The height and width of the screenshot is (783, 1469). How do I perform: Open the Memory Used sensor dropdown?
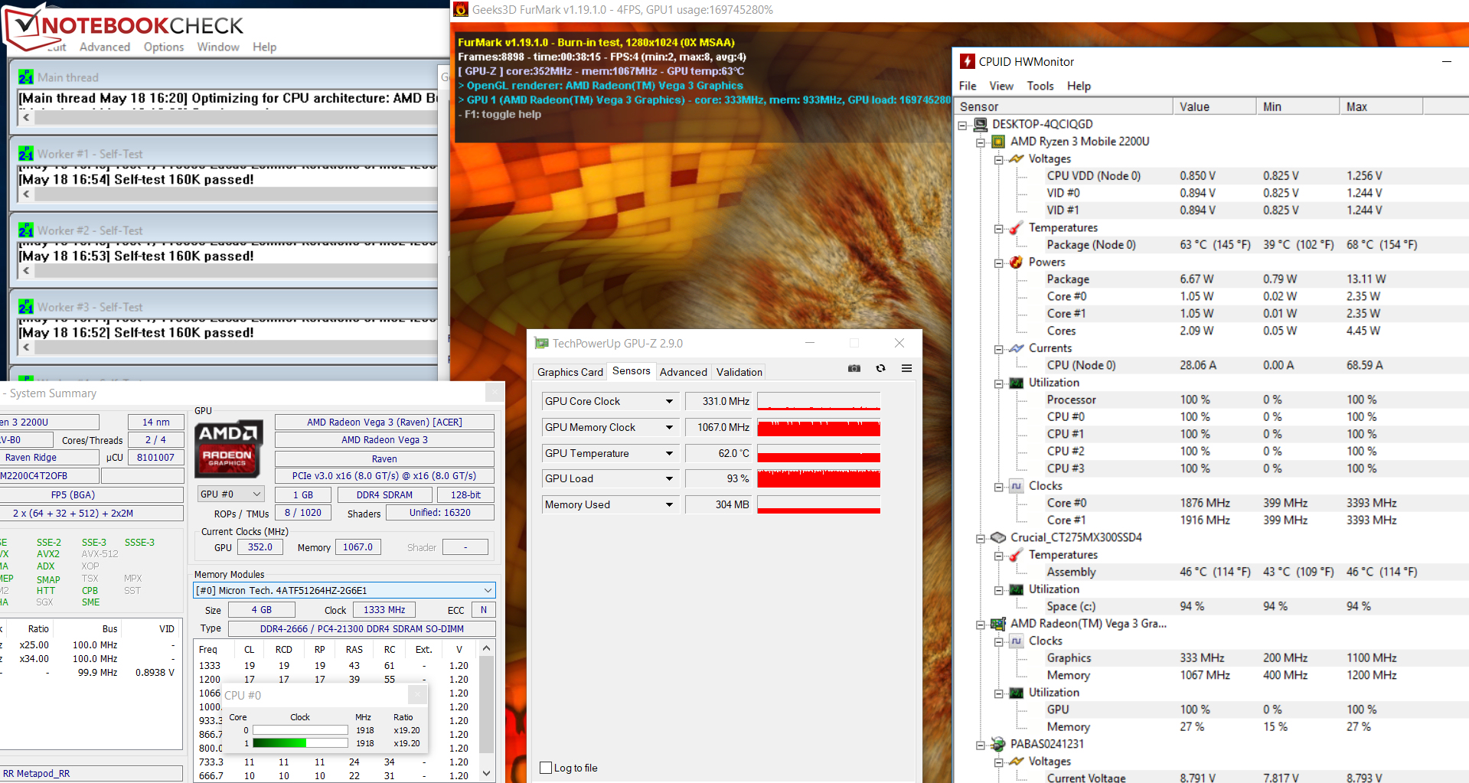pos(669,504)
